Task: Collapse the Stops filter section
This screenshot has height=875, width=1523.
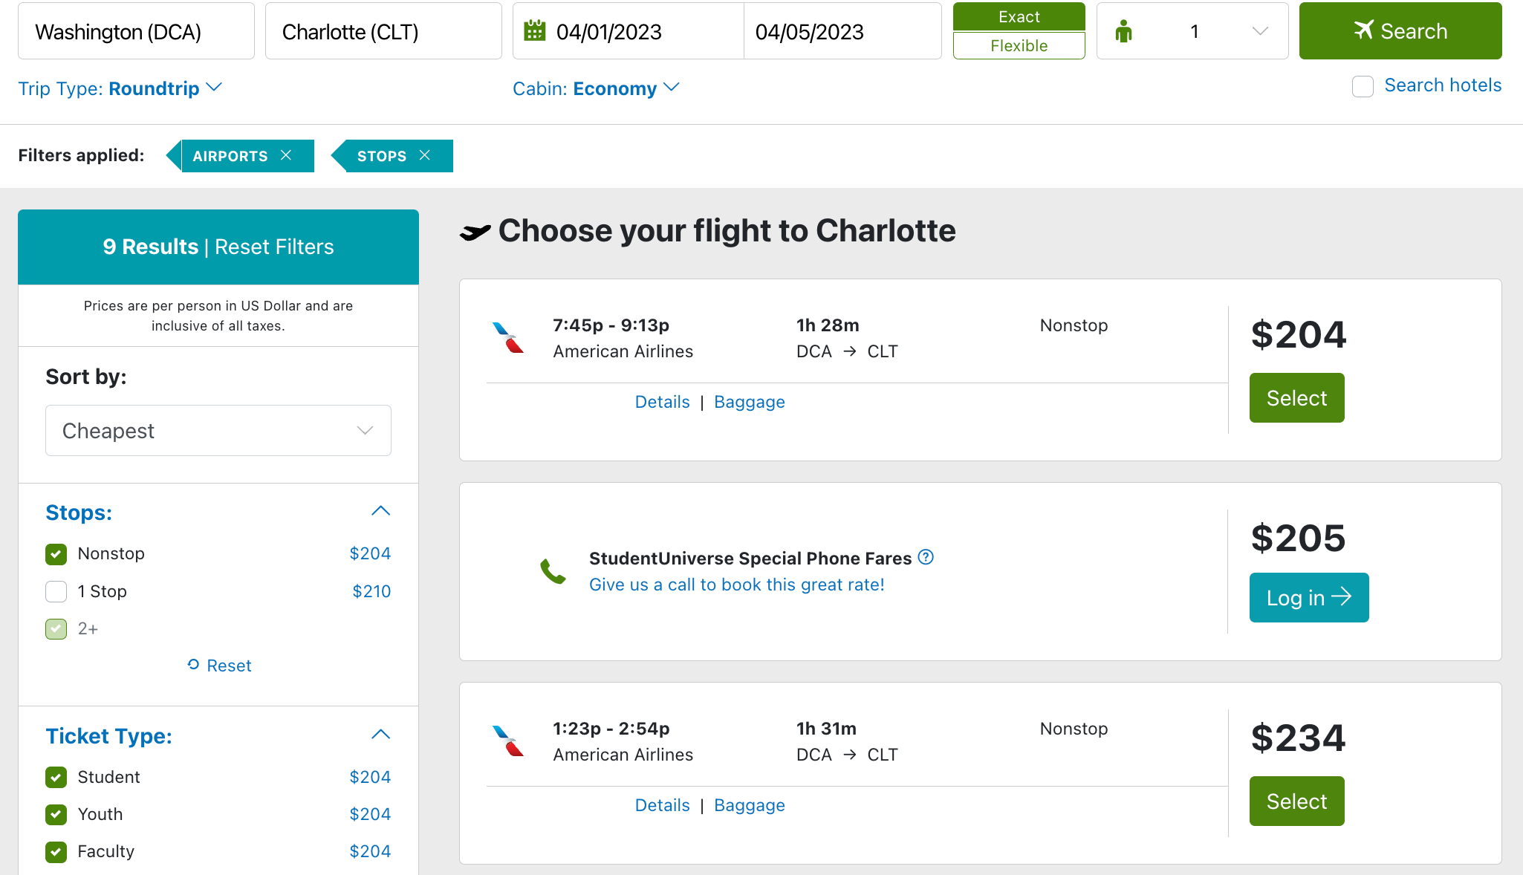Action: [x=380, y=511]
